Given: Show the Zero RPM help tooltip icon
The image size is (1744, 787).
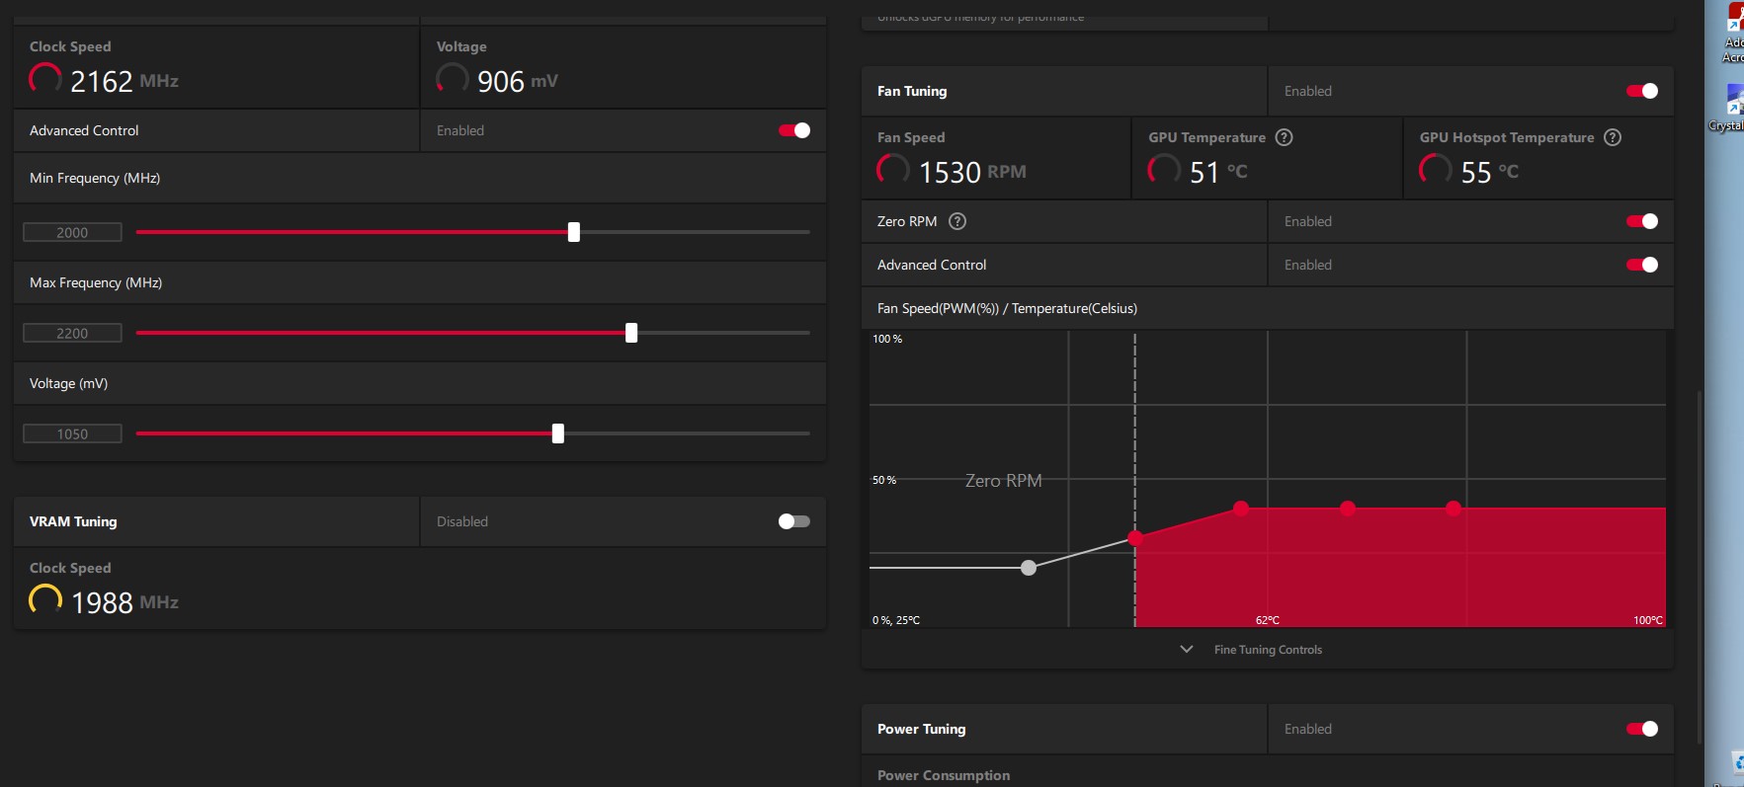Looking at the screenshot, I should pyautogui.click(x=956, y=221).
